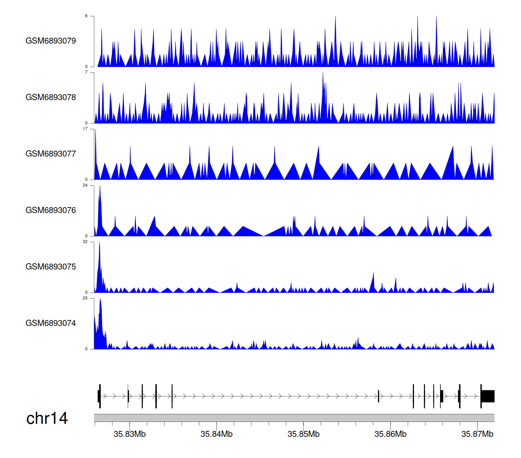Click the 35.83Mb axis tick label
This screenshot has height=458, width=521.
click(130, 434)
